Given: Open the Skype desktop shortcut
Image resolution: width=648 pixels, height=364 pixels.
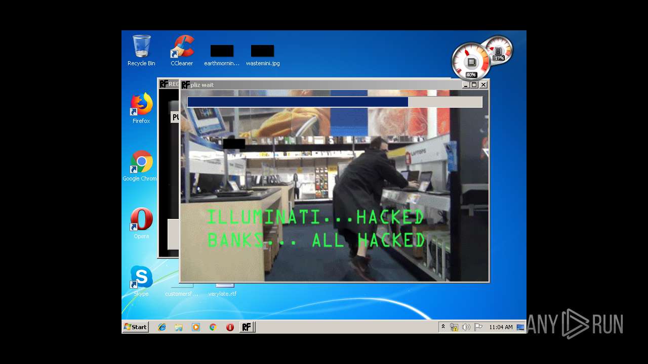Looking at the screenshot, I should tap(141, 281).
